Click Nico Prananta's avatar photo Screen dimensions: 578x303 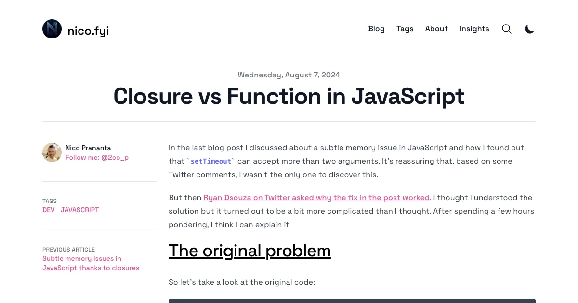coord(52,152)
